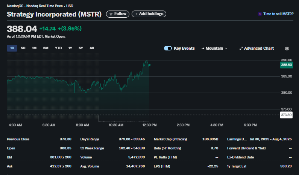Click 52 Week Range value 102.40 - 543.00
The height and width of the screenshot is (175, 299).
point(132,148)
